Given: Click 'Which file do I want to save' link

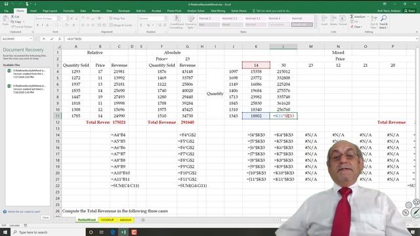Looking at the screenshot, I should pos(24,212).
